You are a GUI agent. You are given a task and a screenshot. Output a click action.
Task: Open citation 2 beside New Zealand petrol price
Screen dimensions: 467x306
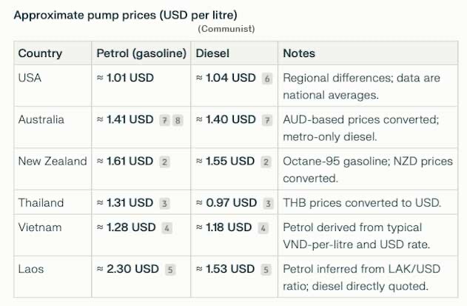tap(164, 162)
